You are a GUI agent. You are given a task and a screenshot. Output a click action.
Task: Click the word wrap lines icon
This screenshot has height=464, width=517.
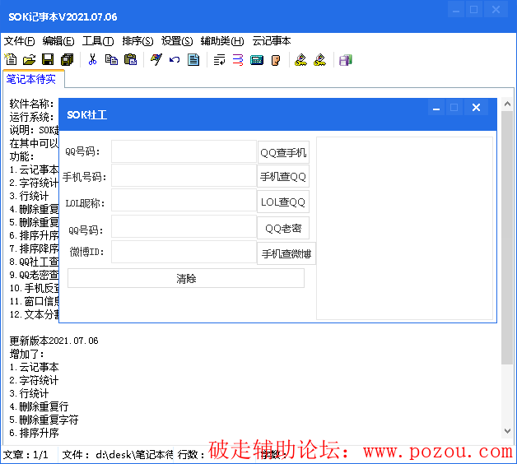[x=219, y=60]
